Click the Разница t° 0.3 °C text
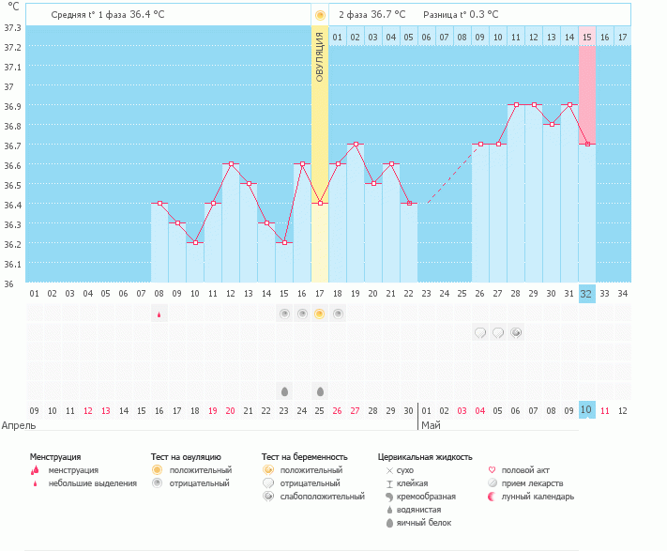The height and width of the screenshot is (551, 667). [461, 15]
